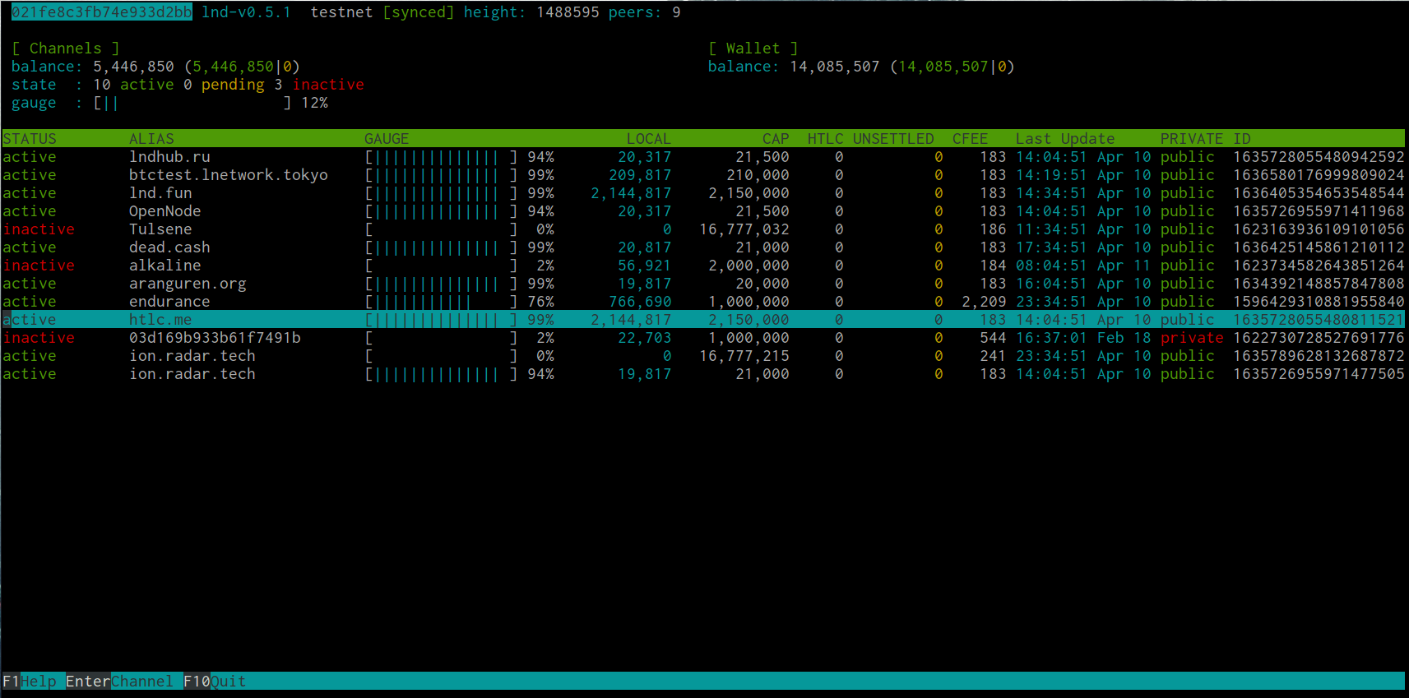Screen dimensions: 1409x698
Task: Click the Wallet section heading
Action: coord(753,49)
